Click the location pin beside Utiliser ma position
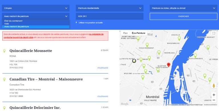The width and height of the screenshot is (219, 111). [x=76, y=23]
